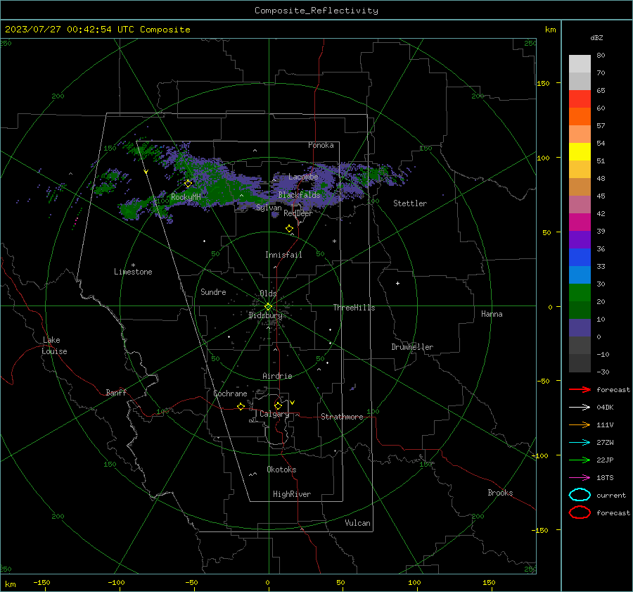
Task: Click the white 04DK arrow legend icon
Action: click(x=580, y=408)
